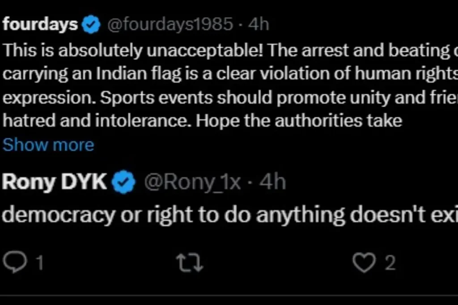Click the reply count number 1
The image size is (458, 305).
(40, 263)
